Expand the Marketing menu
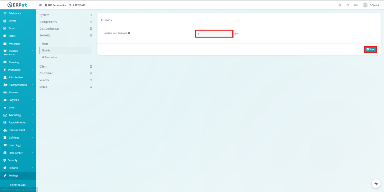 click(18, 115)
